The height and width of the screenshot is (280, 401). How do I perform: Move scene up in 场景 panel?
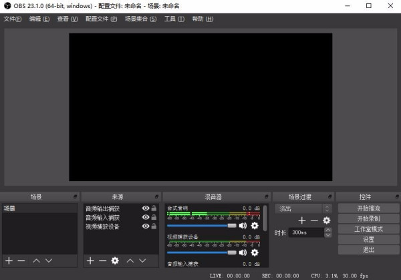click(36, 261)
